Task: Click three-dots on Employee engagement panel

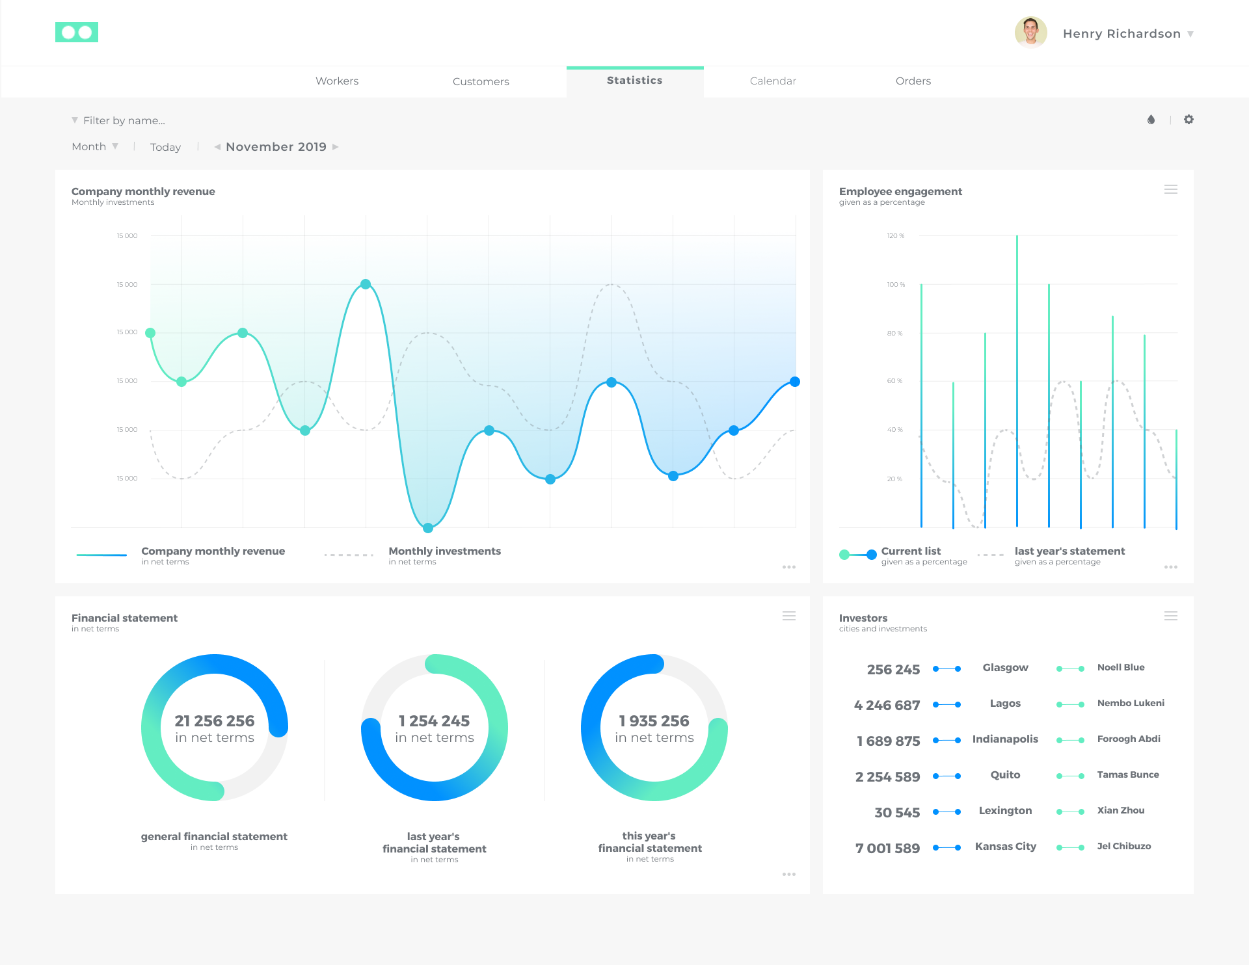Action: pos(1170,567)
